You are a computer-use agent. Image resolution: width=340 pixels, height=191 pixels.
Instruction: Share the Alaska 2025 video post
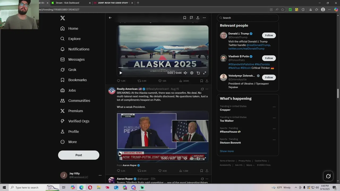207,81
